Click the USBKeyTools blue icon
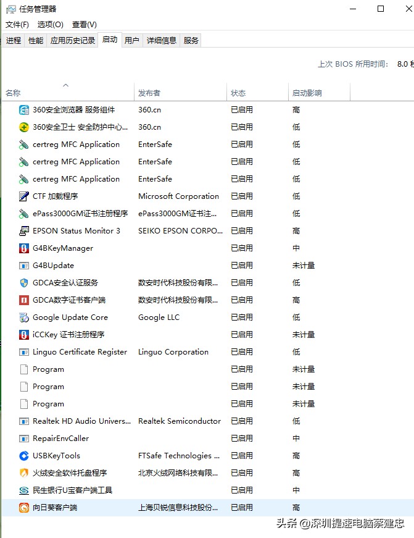The image size is (414, 538). (x=24, y=456)
